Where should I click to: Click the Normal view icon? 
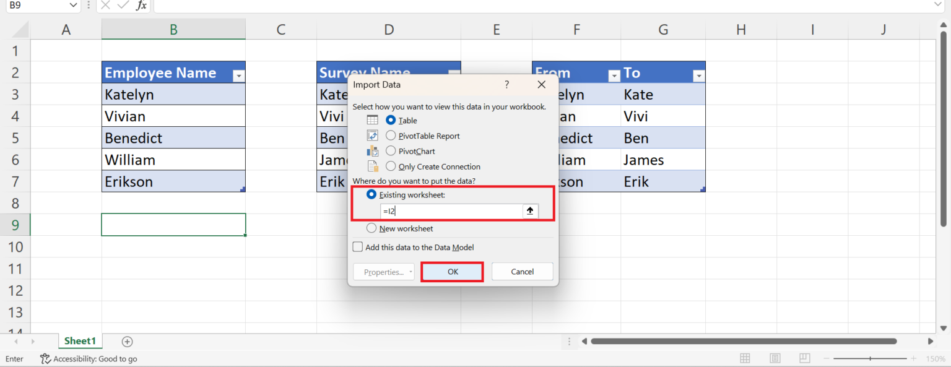745,358
